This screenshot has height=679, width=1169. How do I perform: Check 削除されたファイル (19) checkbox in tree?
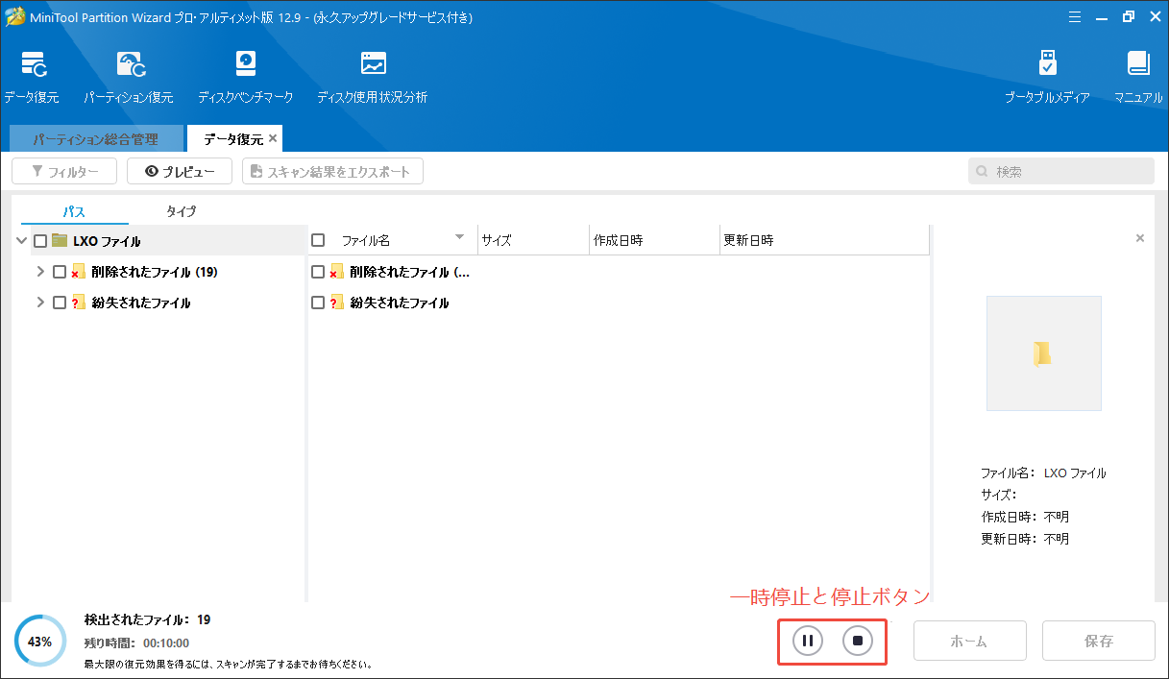[x=60, y=272]
